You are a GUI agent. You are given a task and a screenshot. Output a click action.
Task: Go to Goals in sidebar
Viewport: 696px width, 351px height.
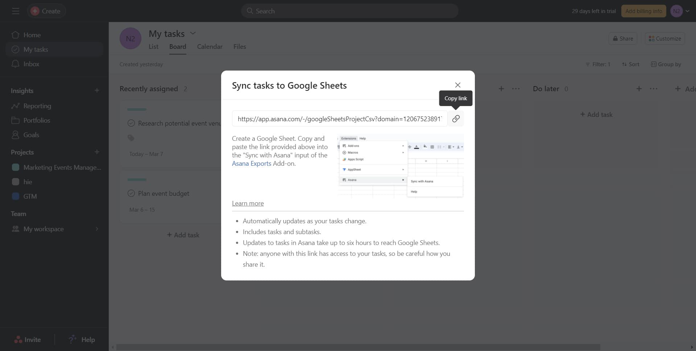coord(31,135)
